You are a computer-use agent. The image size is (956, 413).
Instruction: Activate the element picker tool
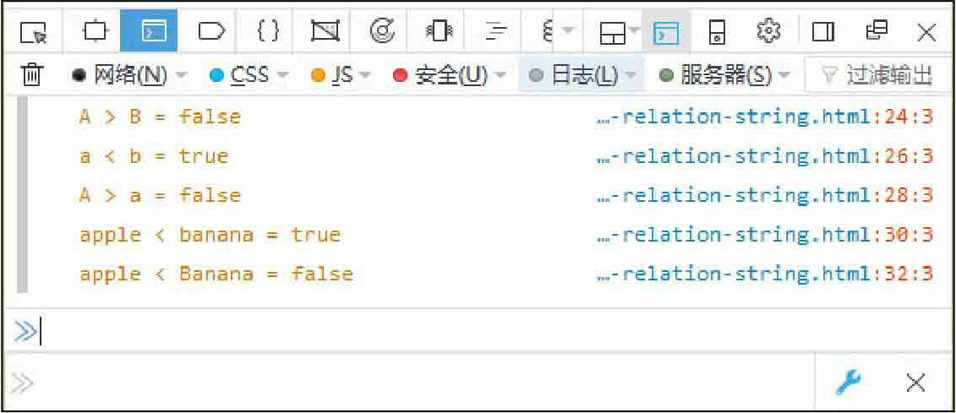click(33, 32)
